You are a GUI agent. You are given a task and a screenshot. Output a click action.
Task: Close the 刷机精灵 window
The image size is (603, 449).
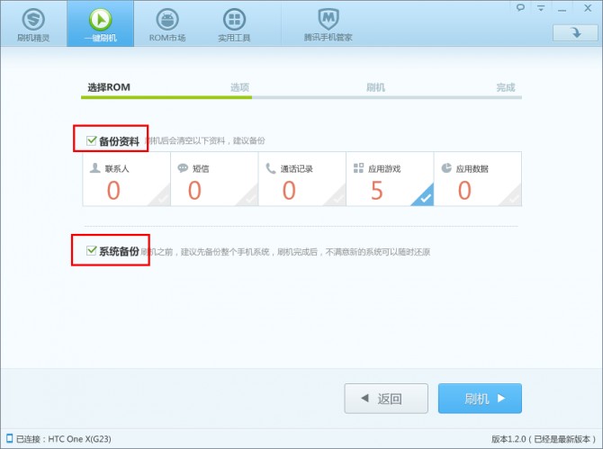(x=588, y=8)
